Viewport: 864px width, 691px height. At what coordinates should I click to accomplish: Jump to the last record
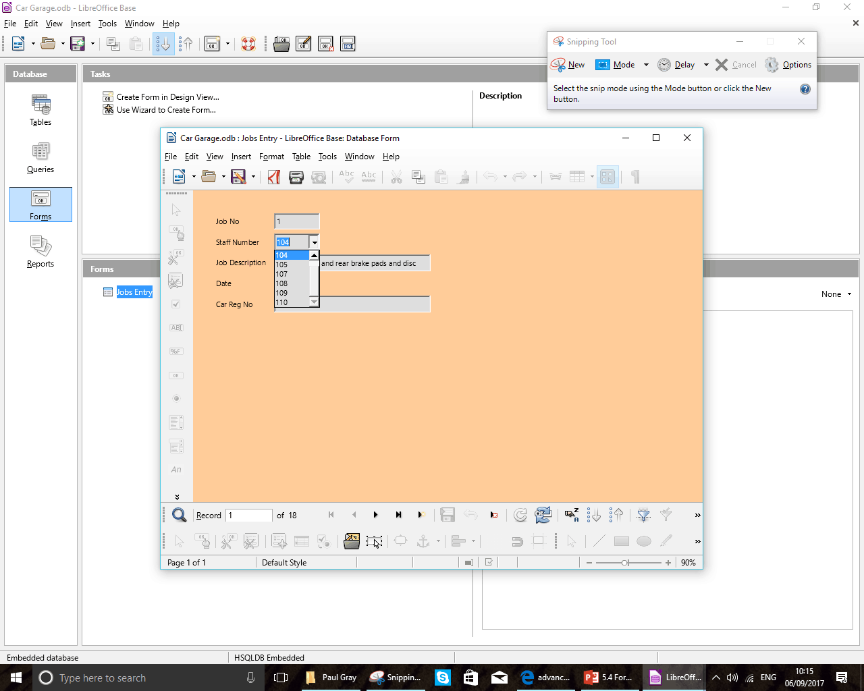tap(398, 515)
